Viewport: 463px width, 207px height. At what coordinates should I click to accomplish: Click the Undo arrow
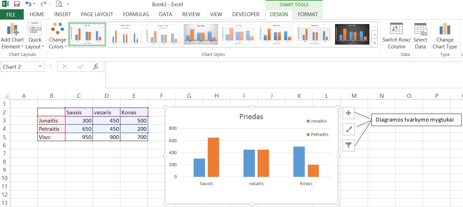click(28, 4)
